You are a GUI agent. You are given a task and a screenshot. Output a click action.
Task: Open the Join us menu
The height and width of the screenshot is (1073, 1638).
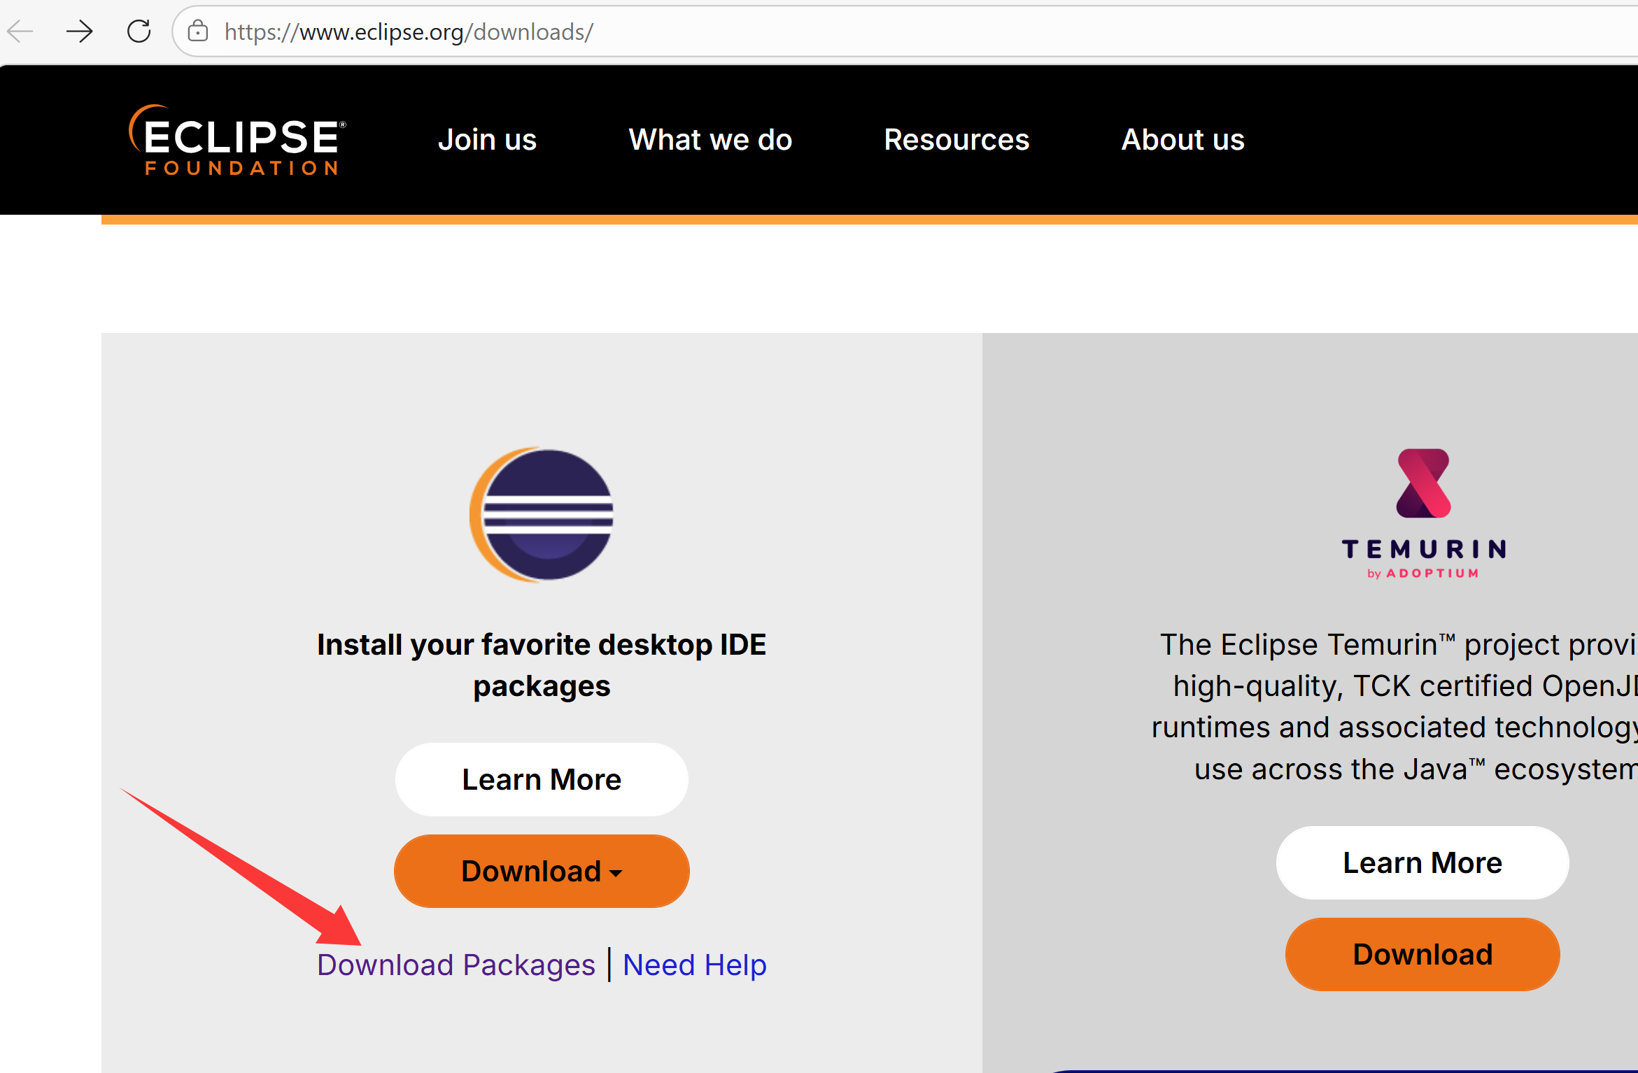coord(487,140)
